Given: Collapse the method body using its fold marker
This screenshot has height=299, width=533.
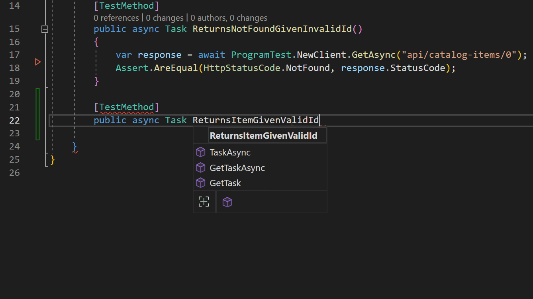Looking at the screenshot, I should pos(45,29).
